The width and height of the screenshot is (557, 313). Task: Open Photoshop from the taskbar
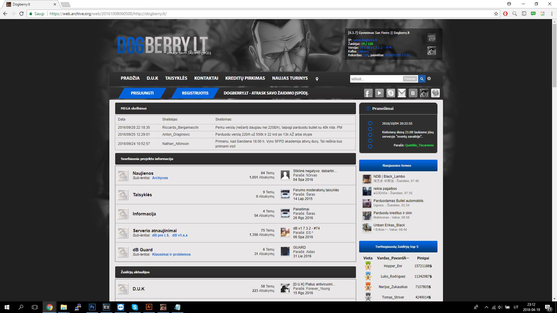click(x=92, y=307)
